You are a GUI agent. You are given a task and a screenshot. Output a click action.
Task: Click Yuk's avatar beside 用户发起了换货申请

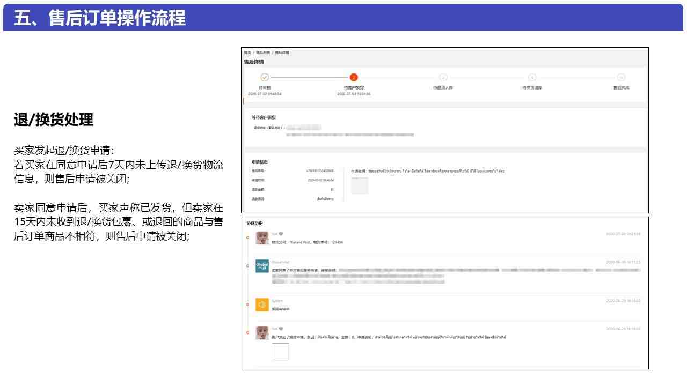[x=262, y=332]
